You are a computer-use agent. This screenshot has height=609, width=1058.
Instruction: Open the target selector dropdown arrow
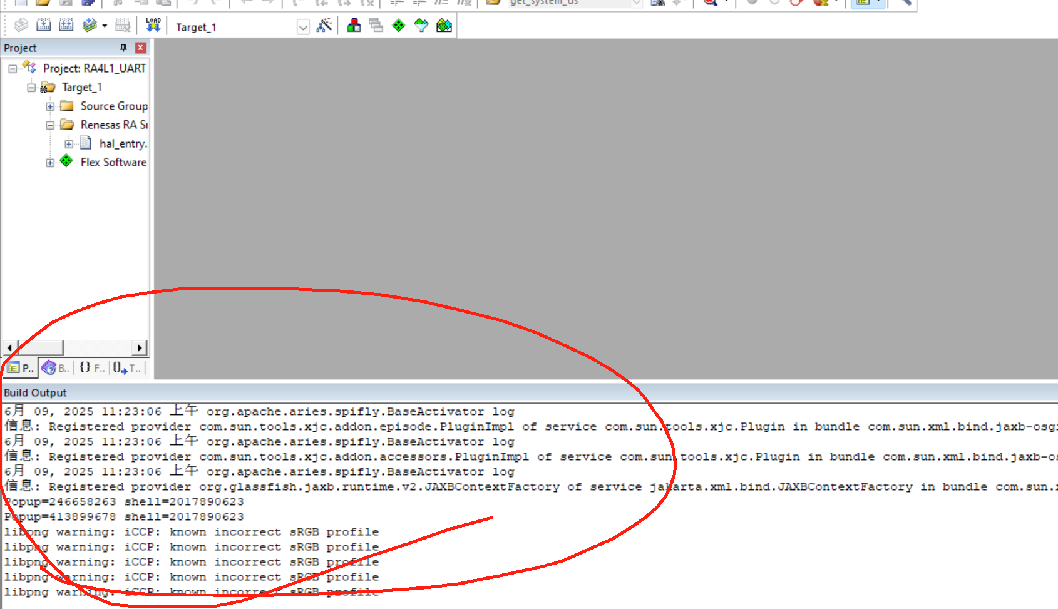[303, 27]
